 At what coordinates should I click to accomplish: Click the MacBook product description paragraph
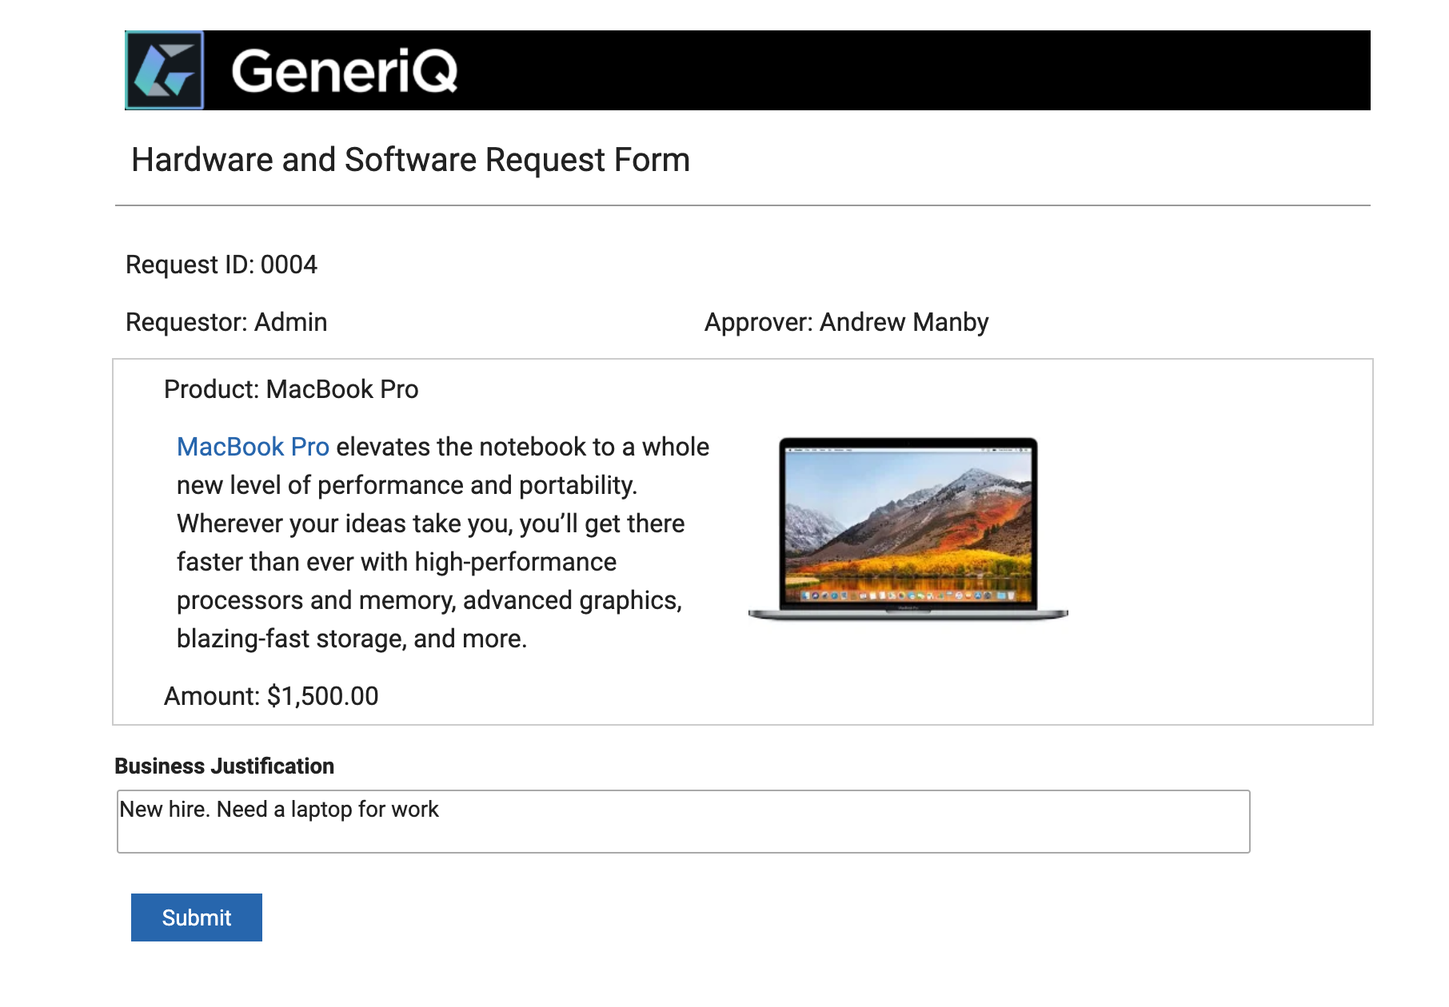(443, 543)
